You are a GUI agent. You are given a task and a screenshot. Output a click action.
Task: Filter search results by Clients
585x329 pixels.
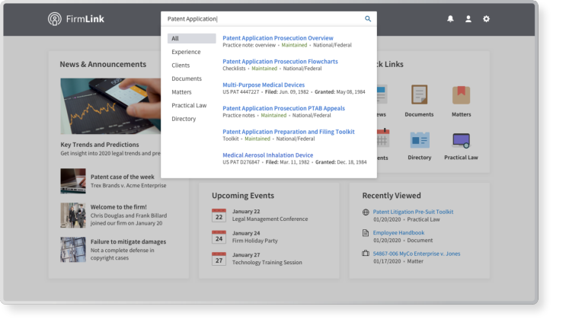coord(181,65)
